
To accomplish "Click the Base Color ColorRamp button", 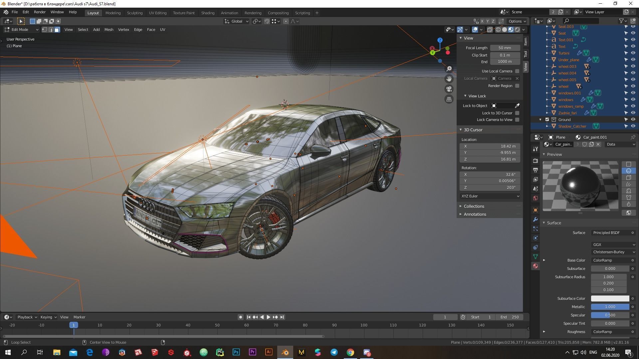I will click(x=614, y=260).
